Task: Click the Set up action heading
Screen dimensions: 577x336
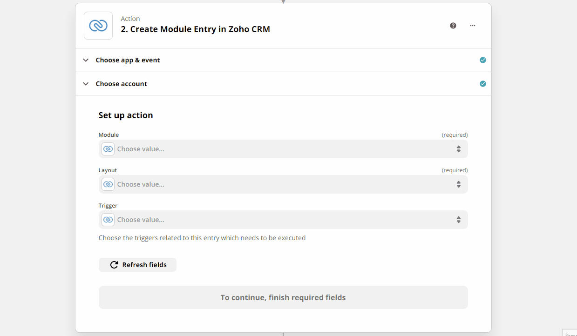Action: pyautogui.click(x=126, y=115)
